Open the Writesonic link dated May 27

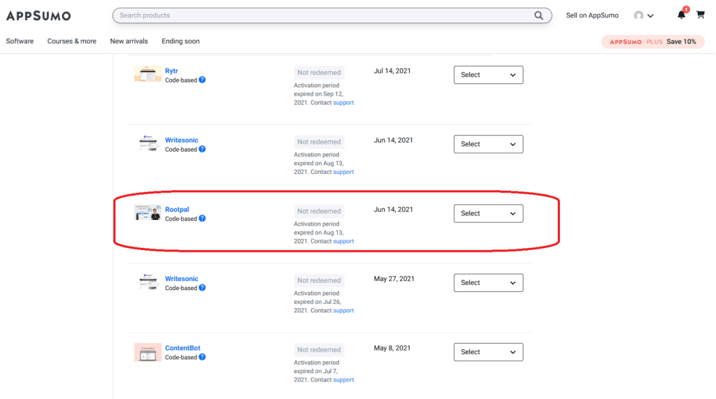coord(181,279)
